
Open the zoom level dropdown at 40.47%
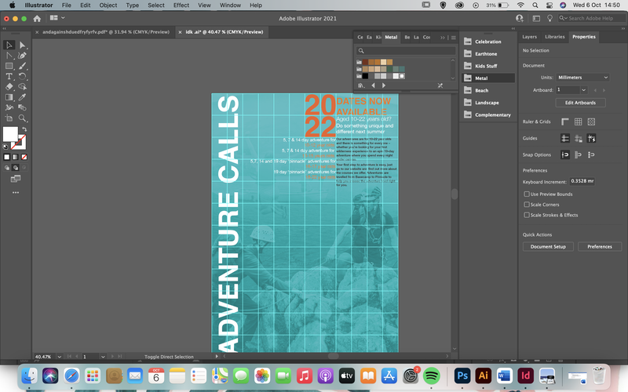tap(60, 357)
